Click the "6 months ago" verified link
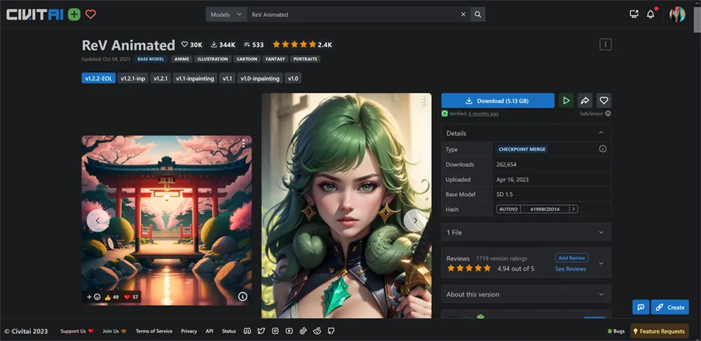This screenshot has width=701, height=341. point(483,114)
